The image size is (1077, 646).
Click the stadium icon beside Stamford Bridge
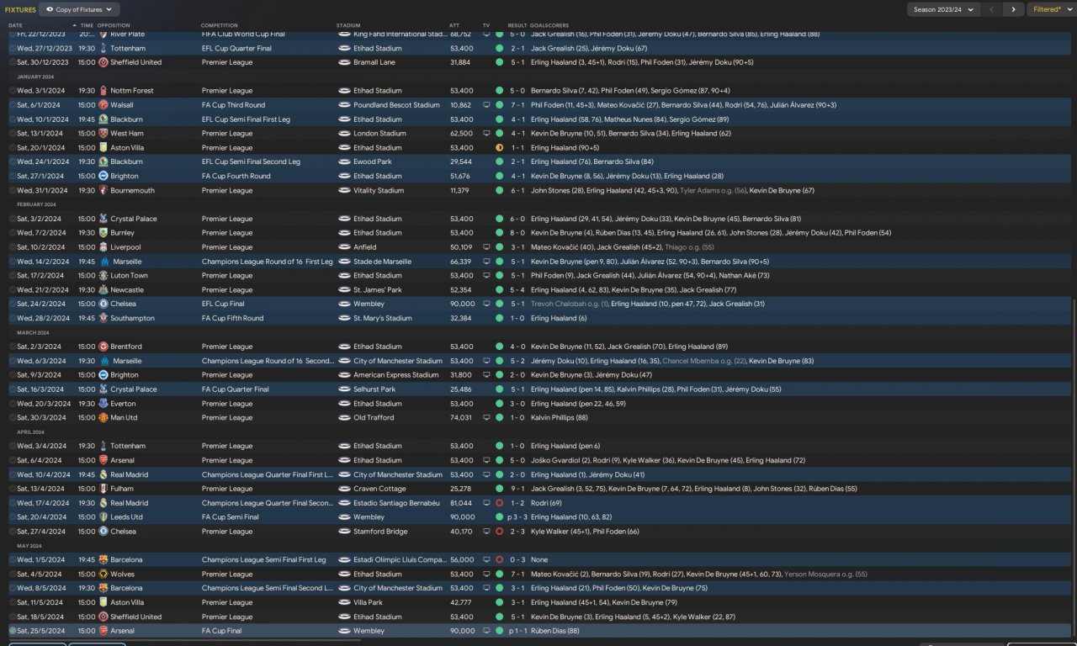344,532
